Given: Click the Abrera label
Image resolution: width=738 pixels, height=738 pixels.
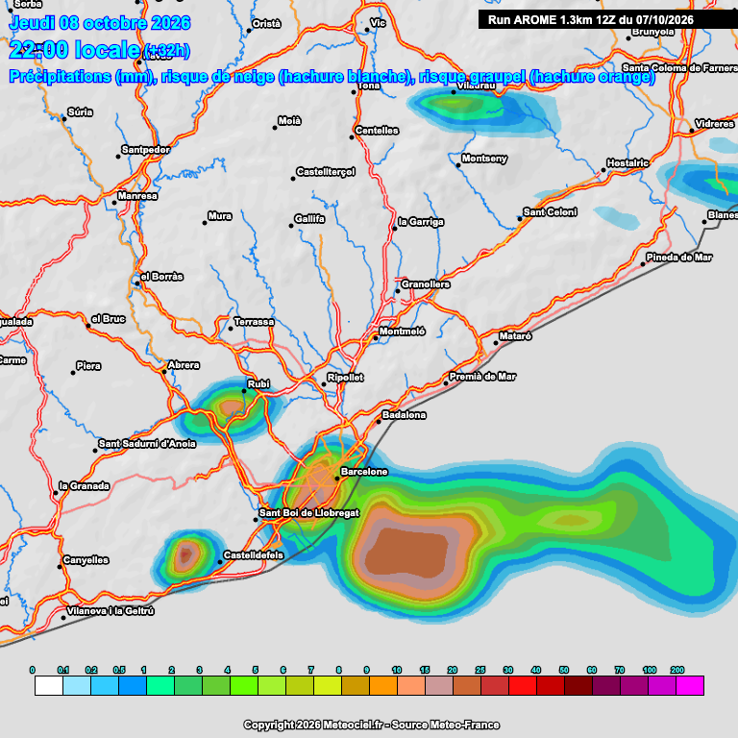Looking at the screenshot, I should pyautogui.click(x=184, y=365).
